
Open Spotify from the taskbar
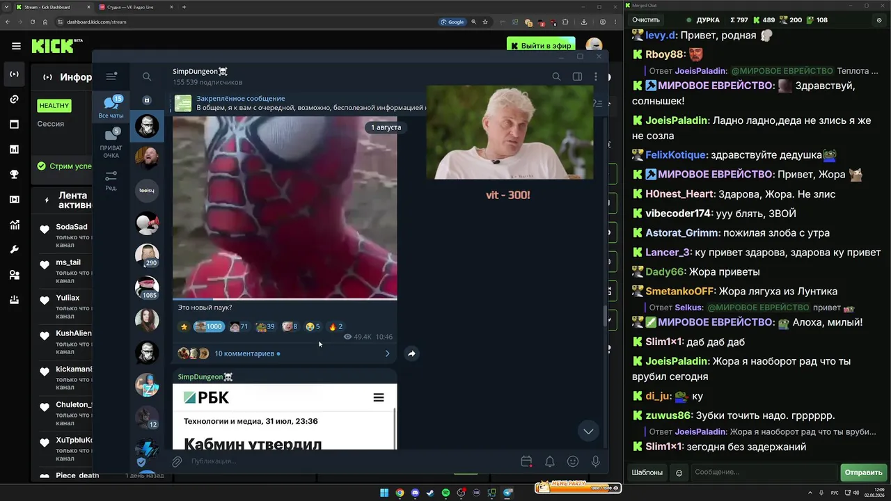pyautogui.click(x=446, y=493)
